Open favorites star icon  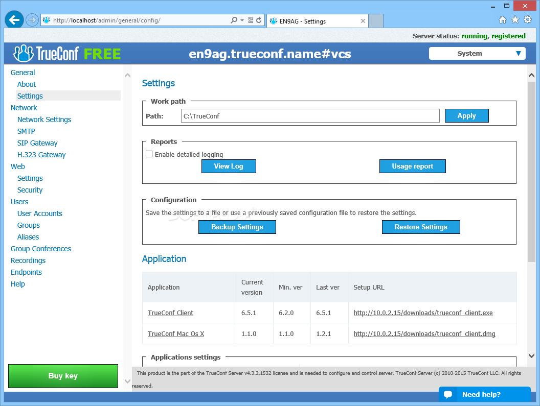coord(515,19)
